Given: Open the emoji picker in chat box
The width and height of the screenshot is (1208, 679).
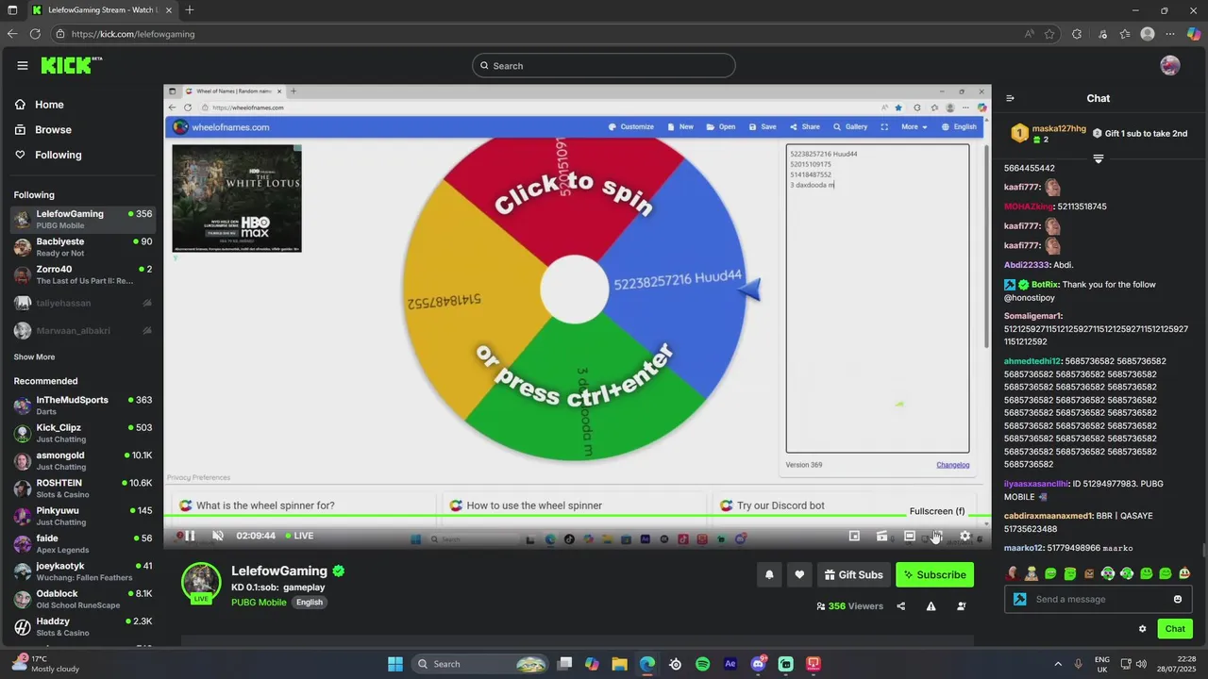Looking at the screenshot, I should click(1177, 599).
